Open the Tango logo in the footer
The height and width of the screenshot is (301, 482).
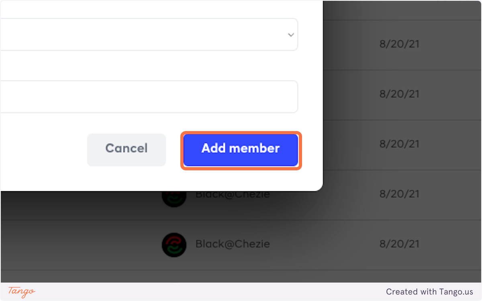click(x=22, y=291)
